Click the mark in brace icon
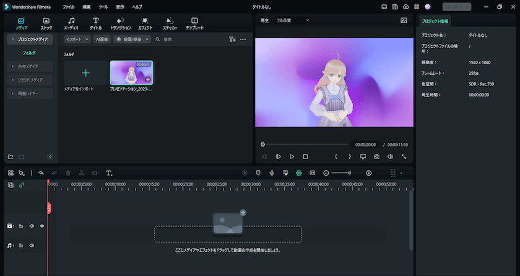Viewport: 520px width, 276px height. [336, 157]
